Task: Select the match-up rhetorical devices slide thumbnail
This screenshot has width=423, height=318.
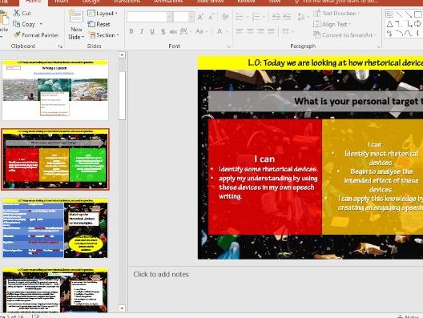Action: point(55,228)
